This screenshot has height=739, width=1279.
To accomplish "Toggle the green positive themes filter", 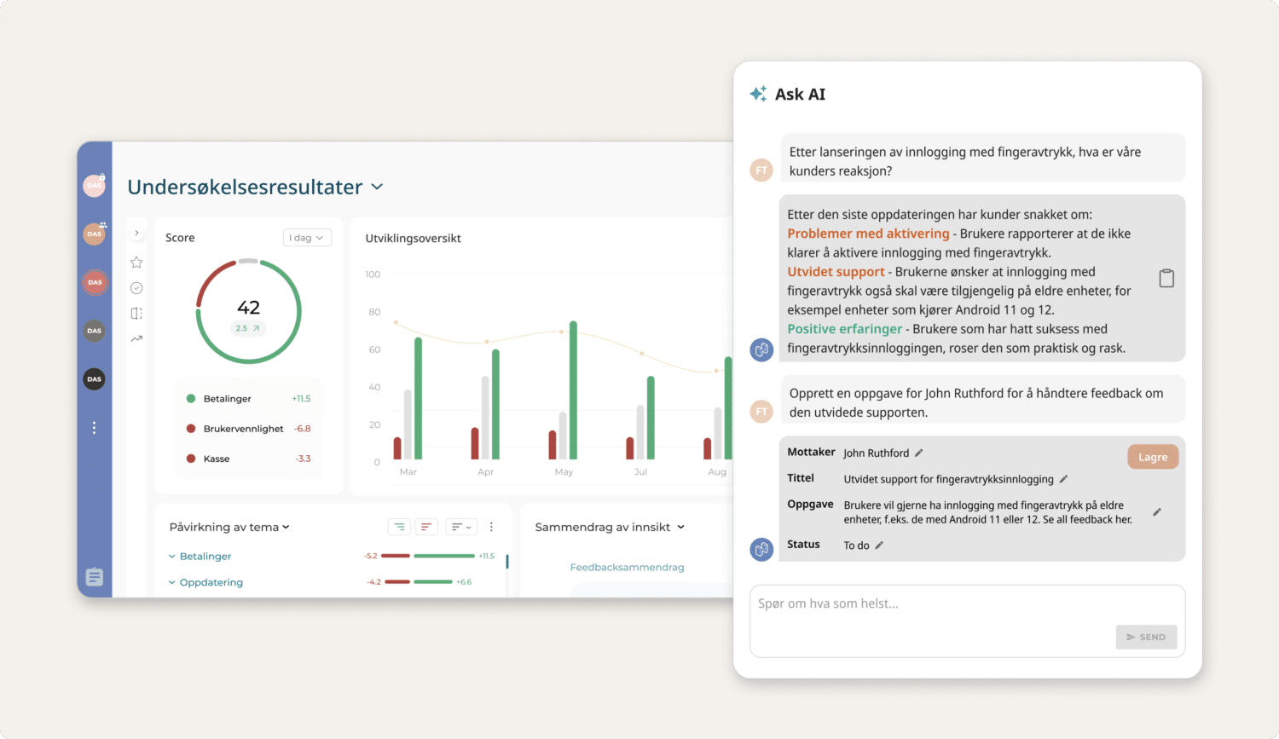I will (399, 526).
